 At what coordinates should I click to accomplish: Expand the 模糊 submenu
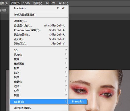tap(39, 59)
